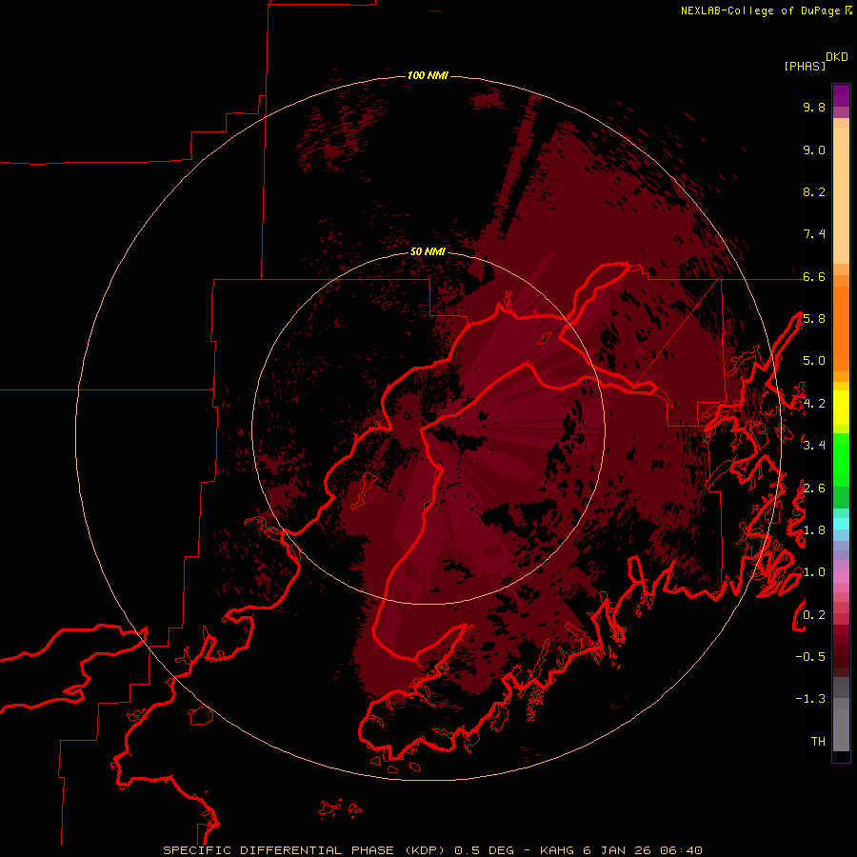Click the cyan segment of the color bar

(x=841, y=524)
